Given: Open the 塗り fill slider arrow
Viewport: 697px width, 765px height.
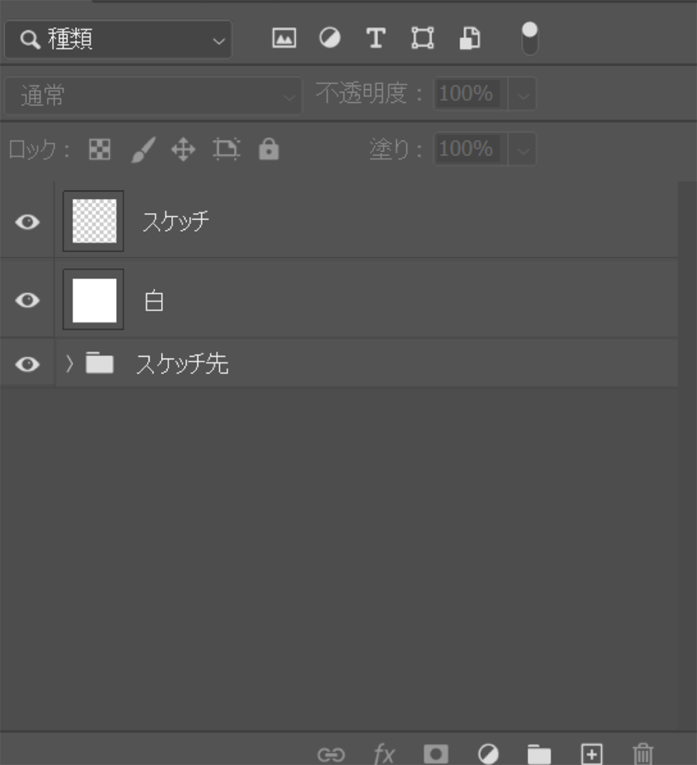Looking at the screenshot, I should pos(523,150).
